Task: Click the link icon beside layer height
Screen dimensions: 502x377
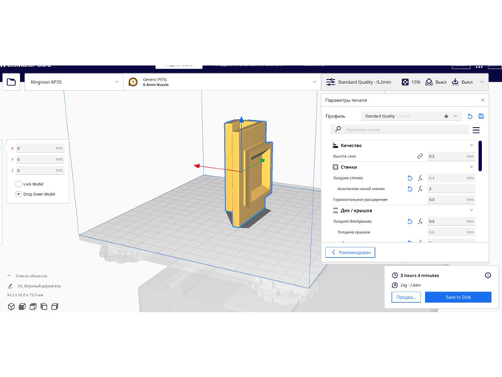Action: point(420,157)
